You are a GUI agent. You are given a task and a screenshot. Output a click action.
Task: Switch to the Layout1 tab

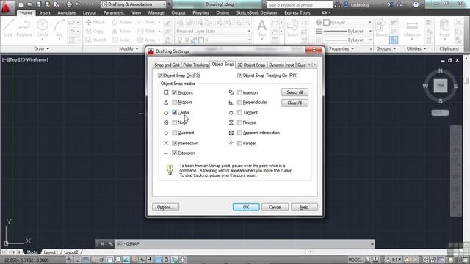click(x=51, y=252)
